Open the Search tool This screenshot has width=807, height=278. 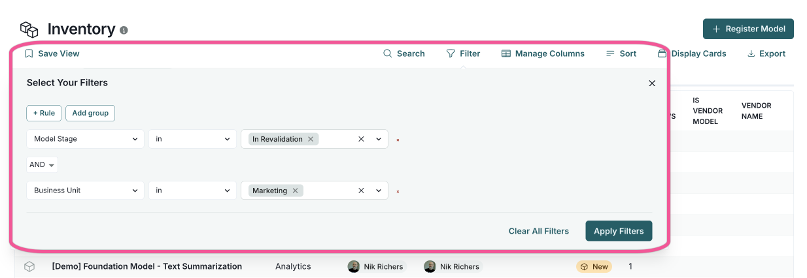click(x=404, y=54)
